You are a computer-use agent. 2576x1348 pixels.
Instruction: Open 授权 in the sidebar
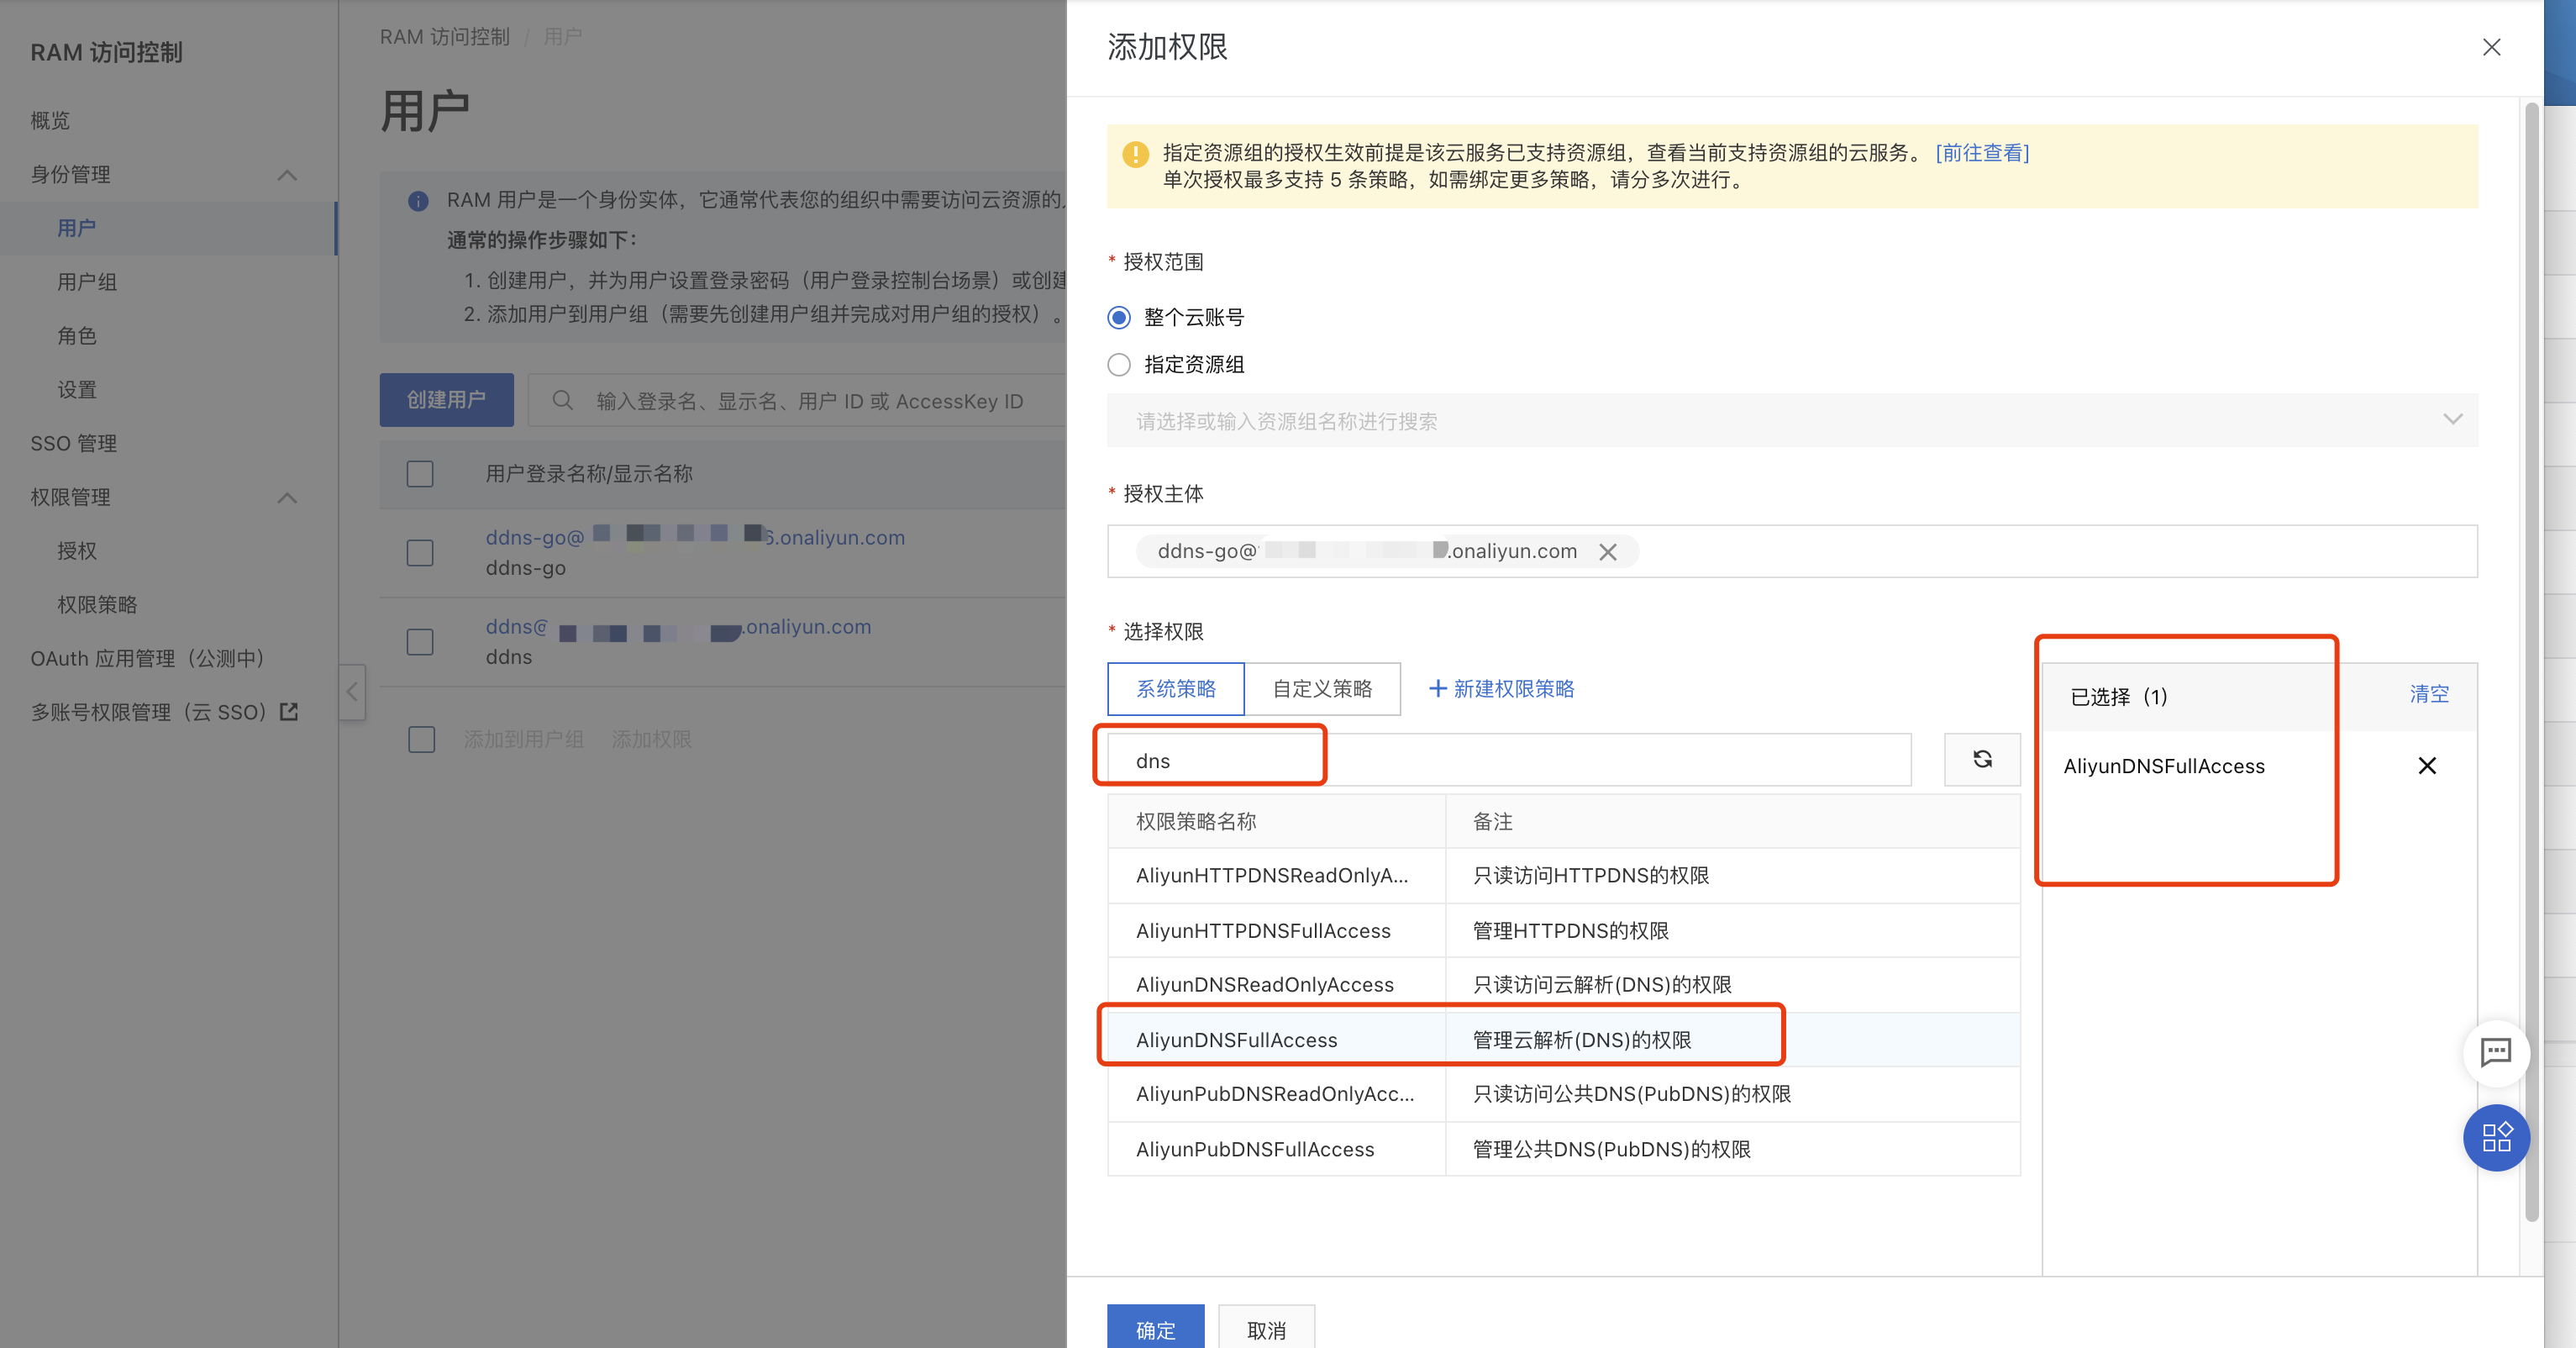[x=77, y=551]
